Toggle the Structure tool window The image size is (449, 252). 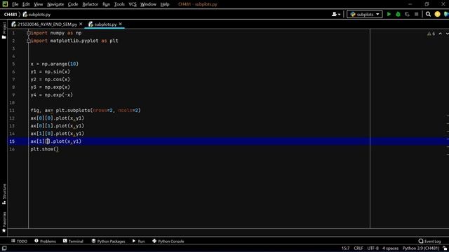(4, 195)
